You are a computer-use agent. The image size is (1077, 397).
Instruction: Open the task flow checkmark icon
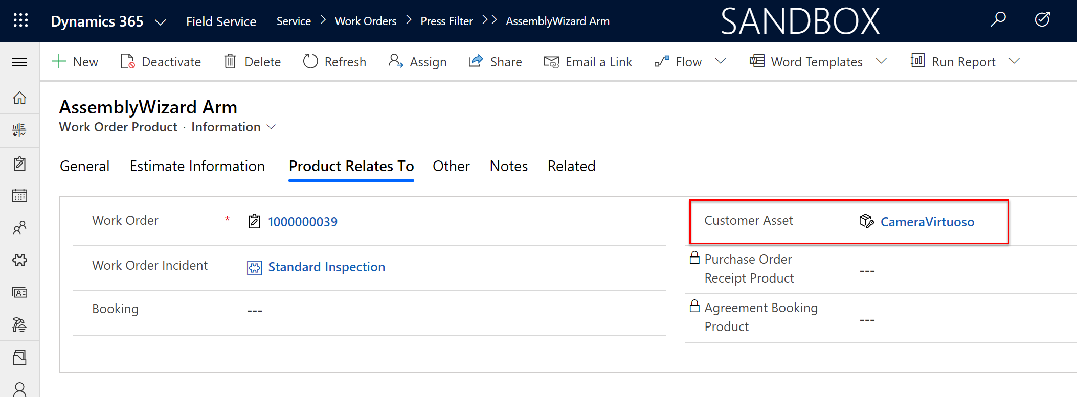1042,20
